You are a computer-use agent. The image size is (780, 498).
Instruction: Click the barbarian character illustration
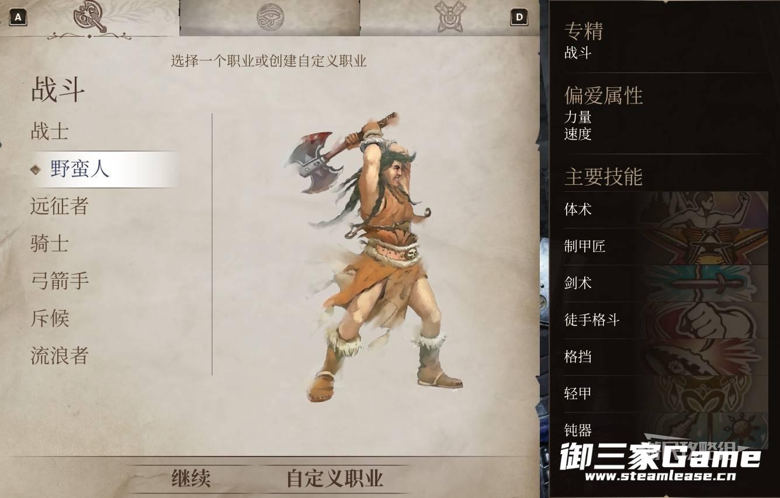tap(374, 257)
